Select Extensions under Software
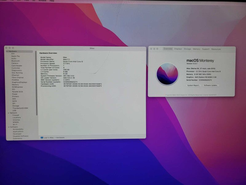Screen dimensions: 246x185 tap(18, 138)
